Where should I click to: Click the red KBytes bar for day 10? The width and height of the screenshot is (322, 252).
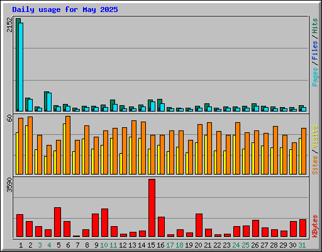click(x=105, y=223)
